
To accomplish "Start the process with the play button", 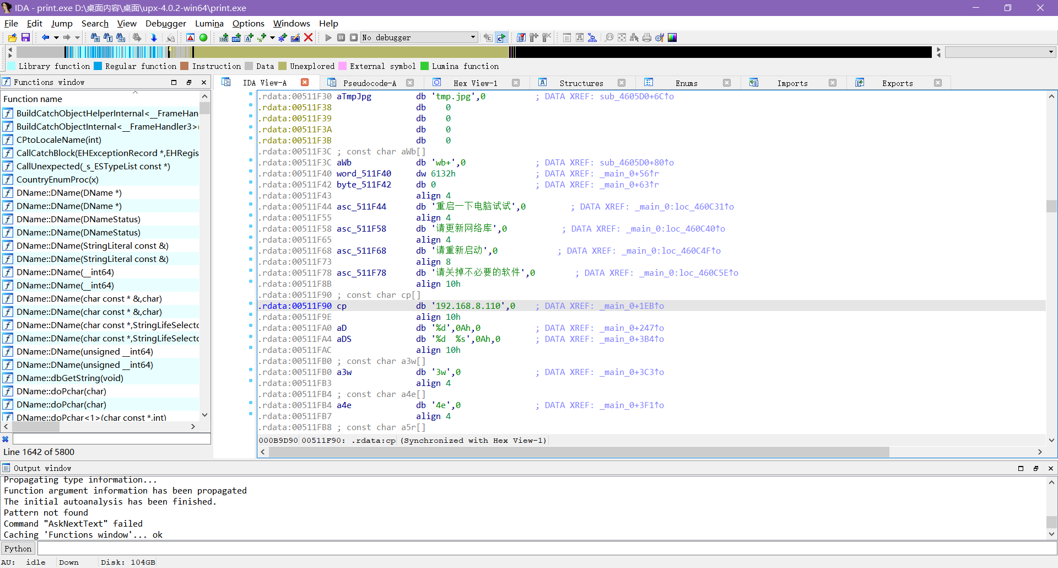I will pyautogui.click(x=328, y=37).
